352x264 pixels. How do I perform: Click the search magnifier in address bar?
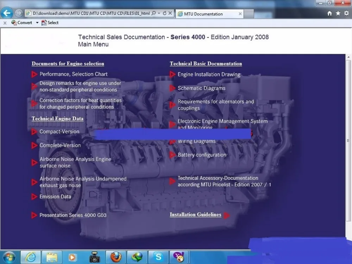[153, 13]
